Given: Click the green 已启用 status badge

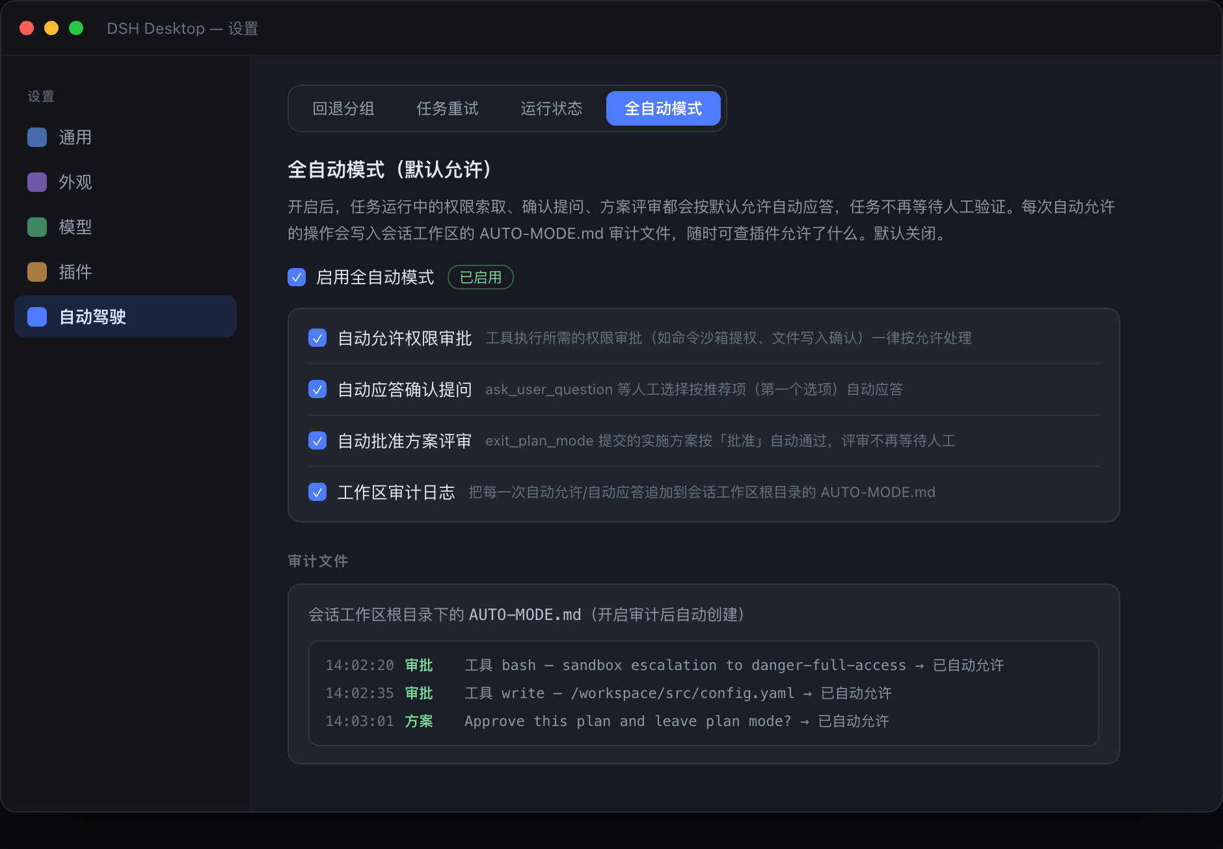Looking at the screenshot, I should (481, 278).
